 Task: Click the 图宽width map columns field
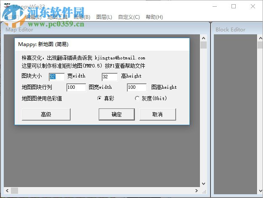click(x=76, y=87)
